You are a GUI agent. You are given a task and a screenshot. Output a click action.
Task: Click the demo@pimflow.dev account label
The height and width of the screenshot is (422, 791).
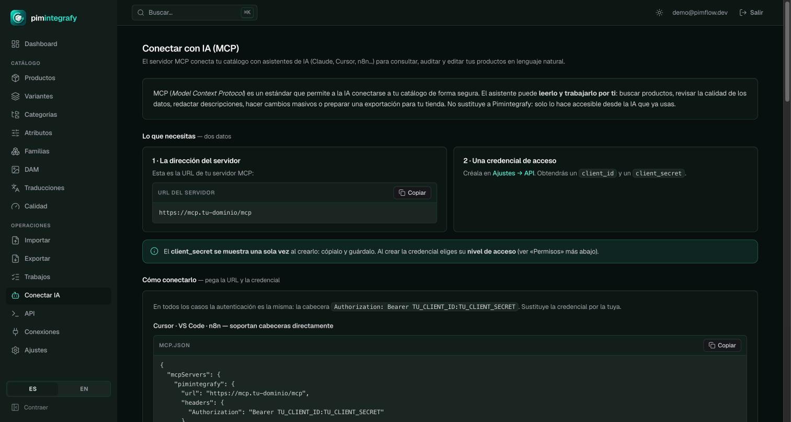tap(700, 13)
